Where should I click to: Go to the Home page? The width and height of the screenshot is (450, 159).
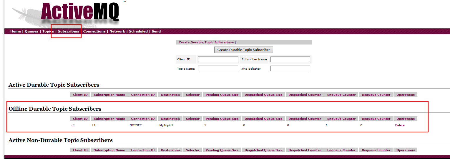point(16,31)
